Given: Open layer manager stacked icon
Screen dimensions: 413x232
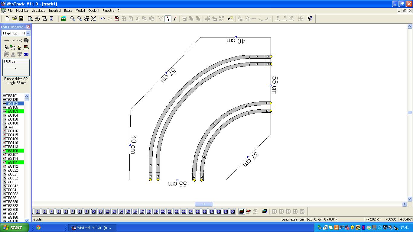Looking at the screenshot, I should 242,211.
